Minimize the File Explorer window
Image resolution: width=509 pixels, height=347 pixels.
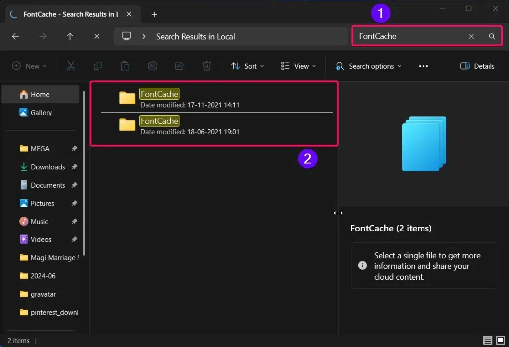tap(442, 8)
